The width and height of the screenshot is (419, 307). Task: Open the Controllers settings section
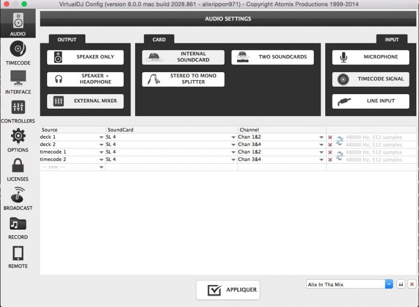(x=18, y=111)
